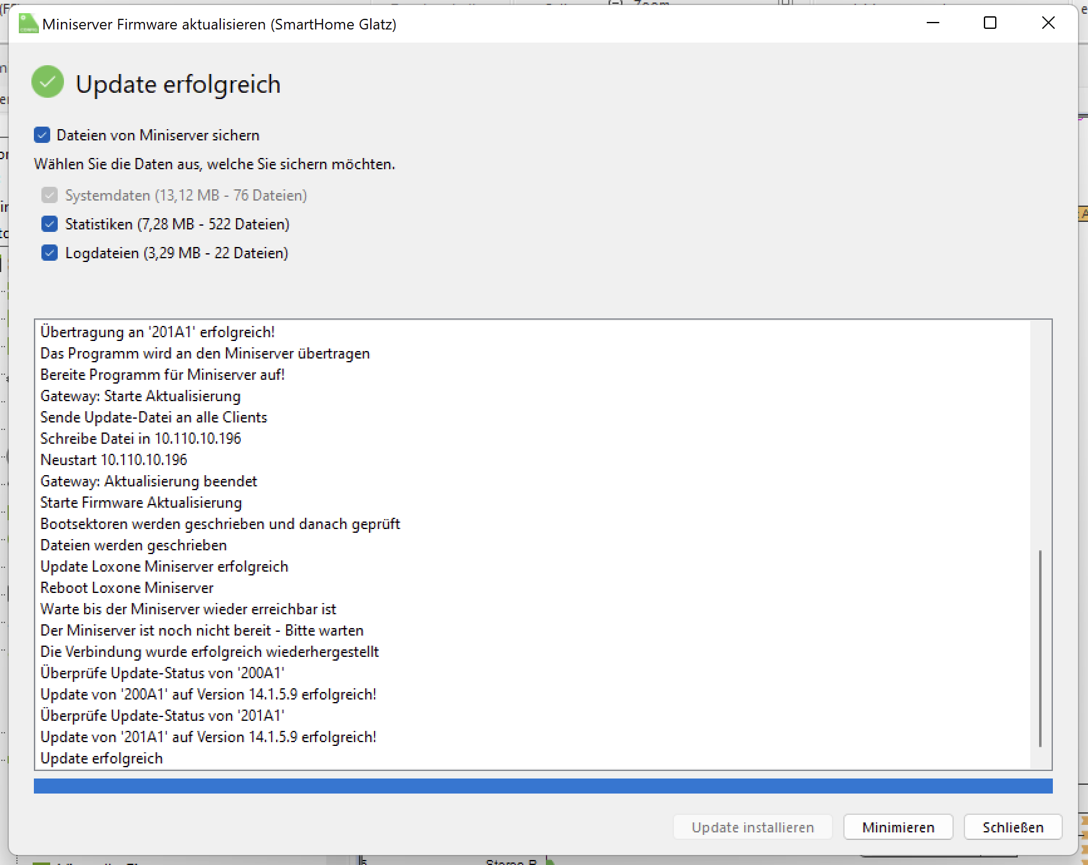Close the firmware update dialog window
This screenshot has height=865, width=1088.
(1048, 23)
